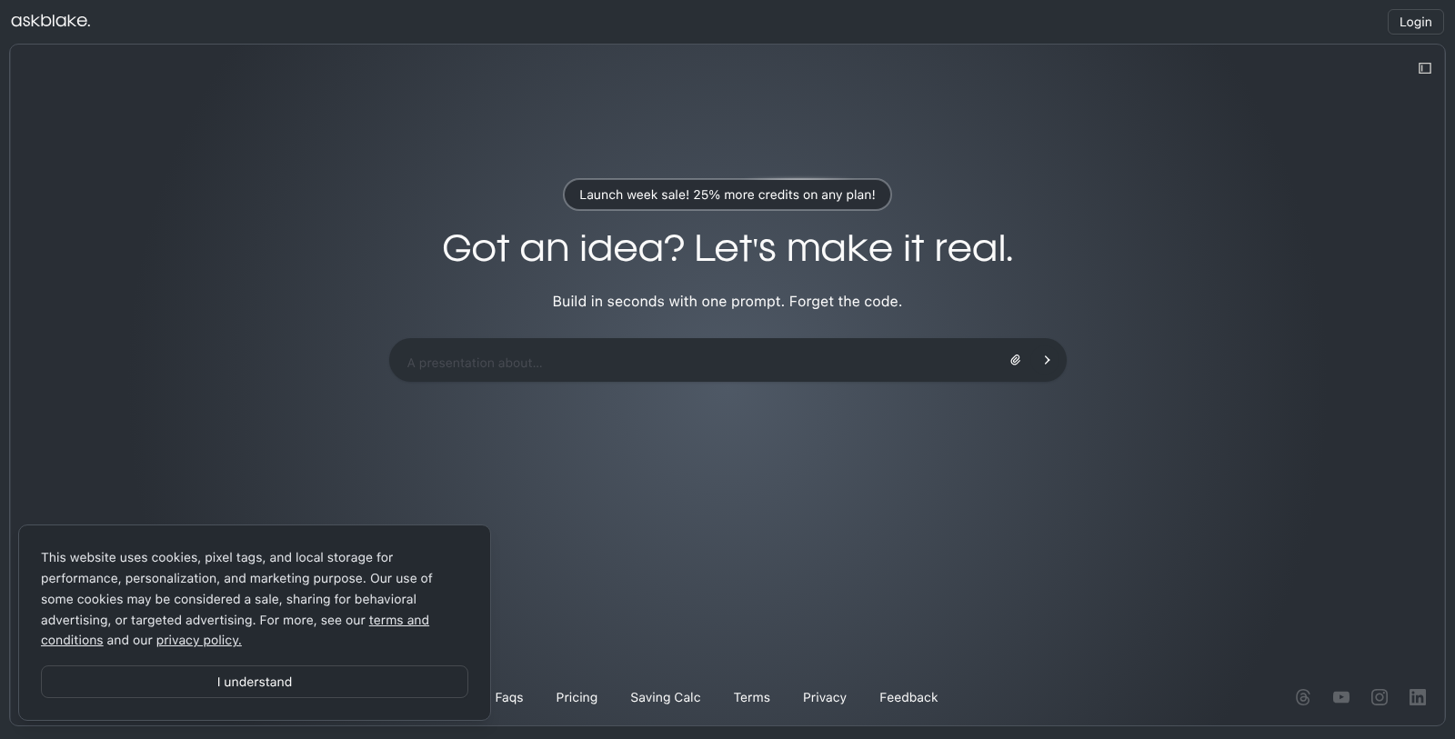Visit the LinkedIn social icon

pos(1418,697)
